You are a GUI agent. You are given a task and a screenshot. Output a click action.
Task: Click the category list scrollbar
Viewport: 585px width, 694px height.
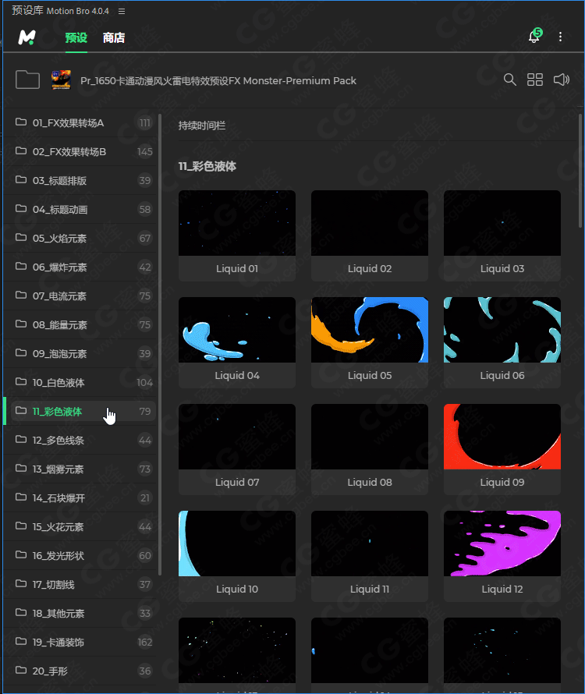point(160,345)
